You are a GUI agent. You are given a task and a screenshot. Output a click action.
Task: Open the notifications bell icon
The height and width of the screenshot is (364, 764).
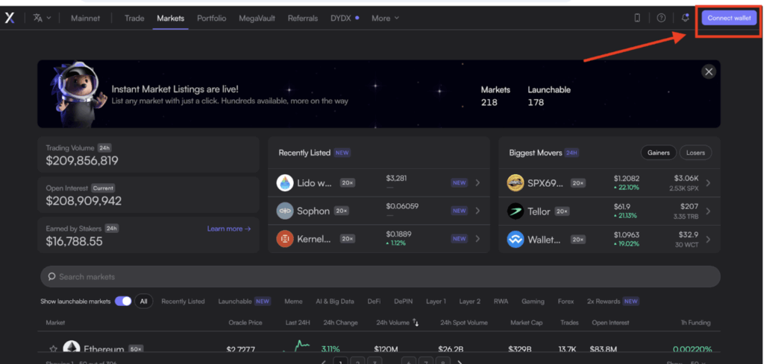[685, 18]
